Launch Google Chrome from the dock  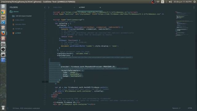click(x=3, y=12)
